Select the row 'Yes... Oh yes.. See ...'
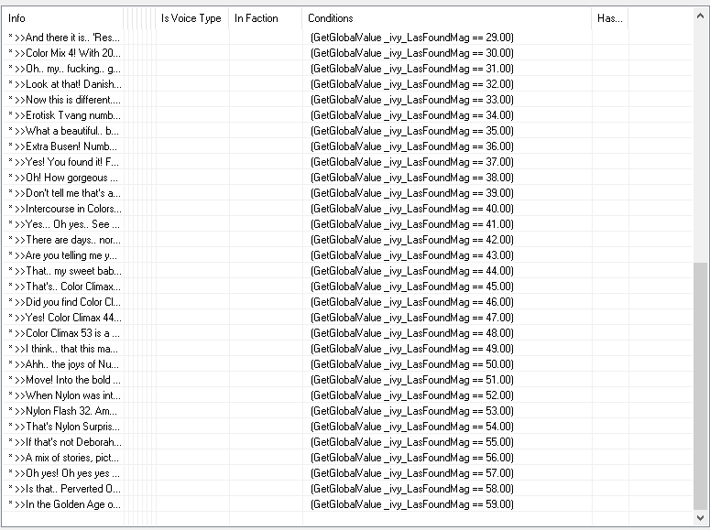The height and width of the screenshot is (530, 710). [347, 224]
